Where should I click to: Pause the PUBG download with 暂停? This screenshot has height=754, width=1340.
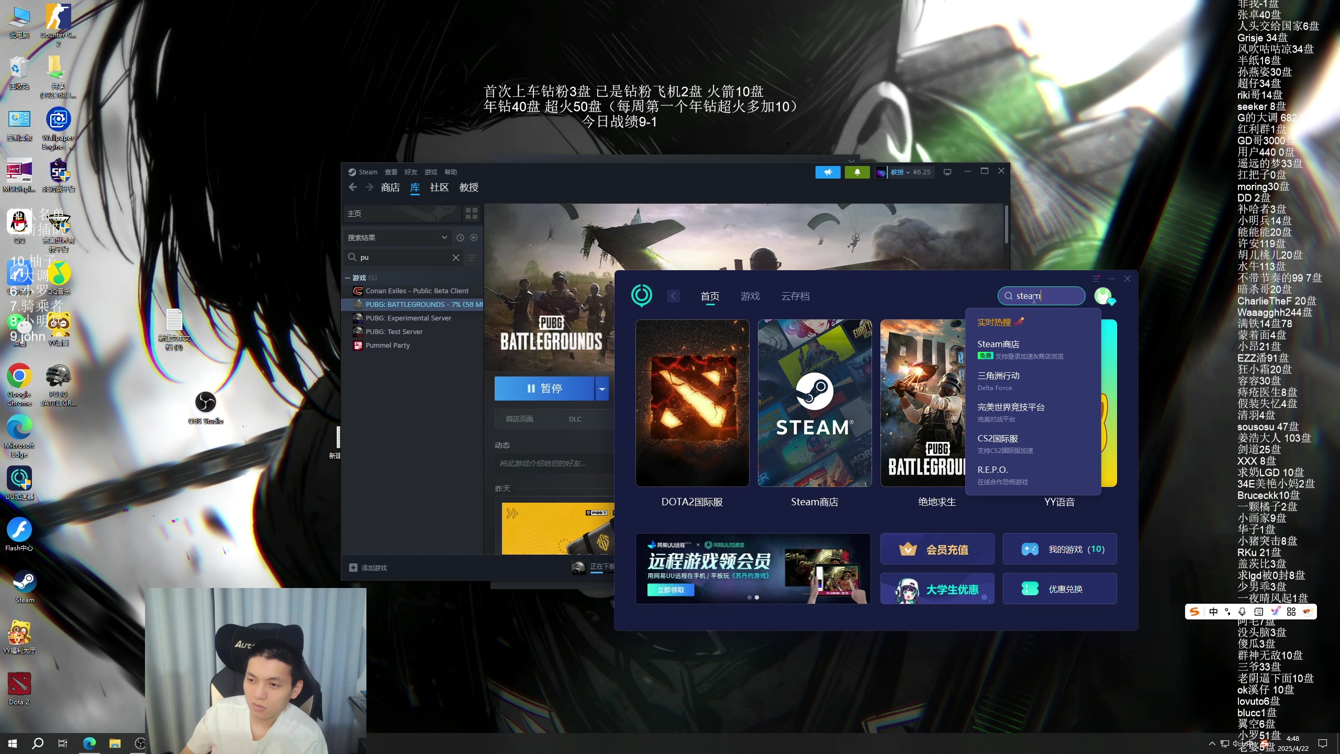544,389
